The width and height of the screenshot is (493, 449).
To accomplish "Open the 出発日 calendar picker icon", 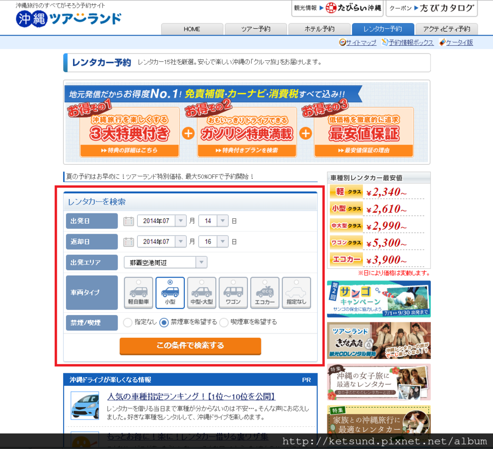I will pos(128,221).
